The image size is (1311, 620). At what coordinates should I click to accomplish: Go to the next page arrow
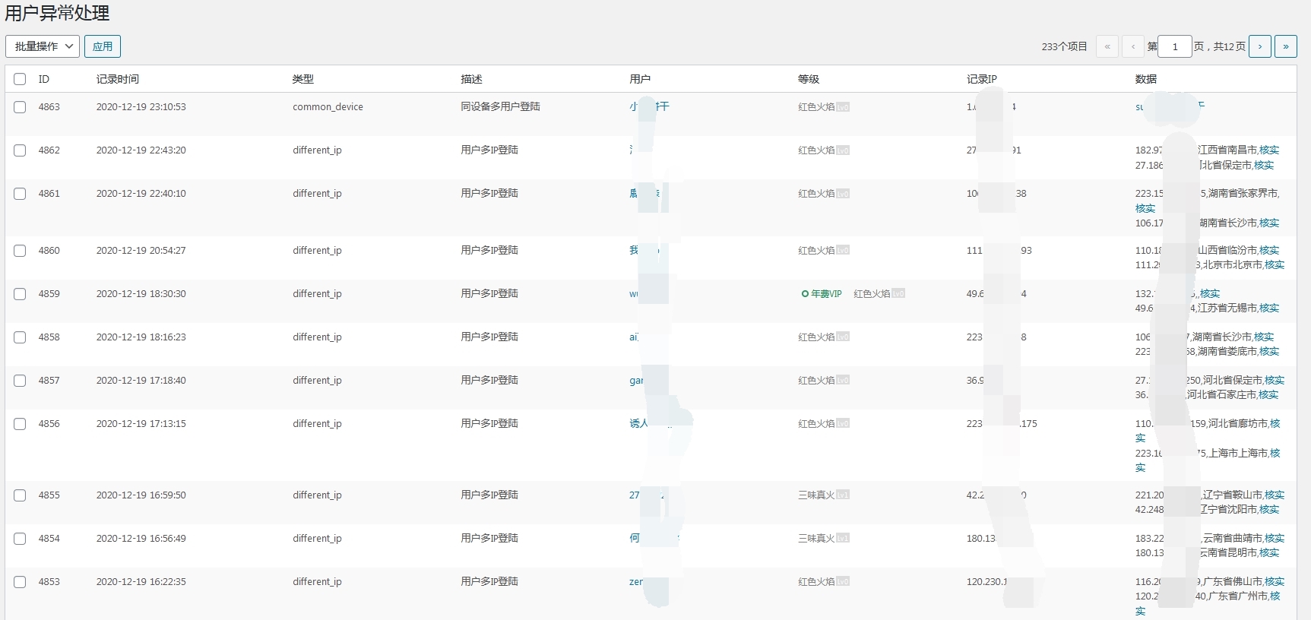tap(1259, 46)
